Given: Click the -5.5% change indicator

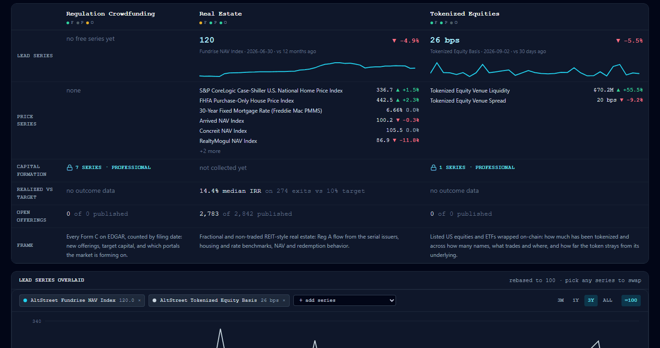Looking at the screenshot, I should [x=629, y=41].
